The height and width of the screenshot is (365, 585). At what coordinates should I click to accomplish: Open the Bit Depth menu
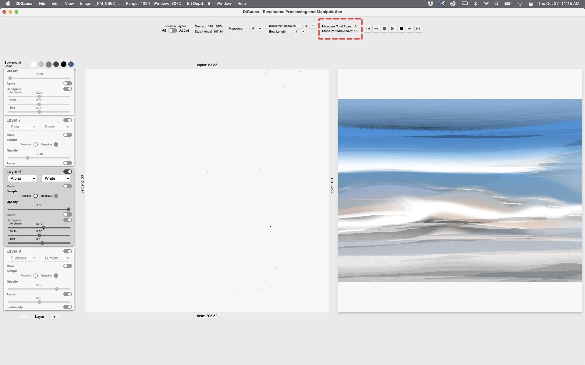click(198, 4)
